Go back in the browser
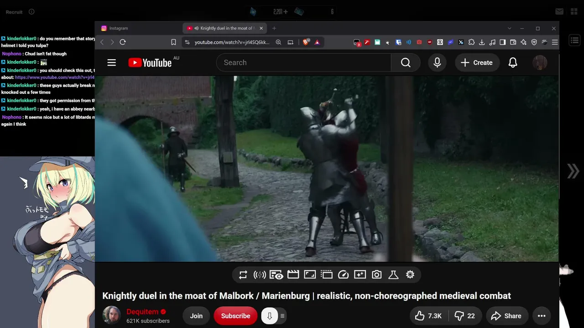The image size is (584, 328). (102, 42)
